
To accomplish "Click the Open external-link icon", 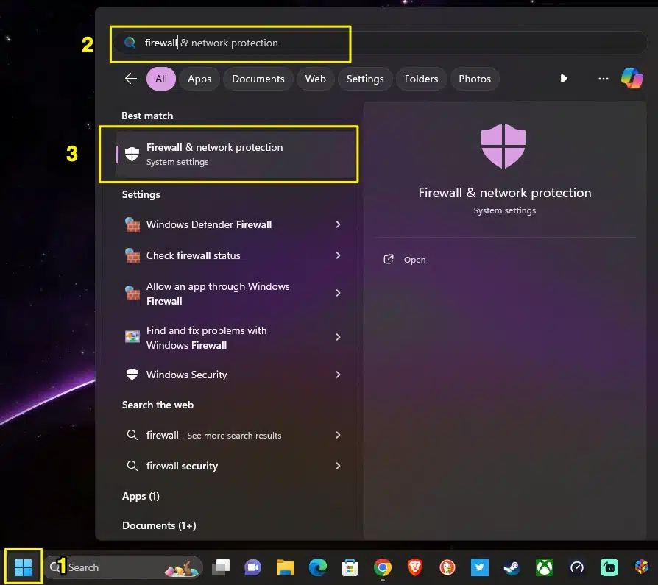I will point(389,259).
